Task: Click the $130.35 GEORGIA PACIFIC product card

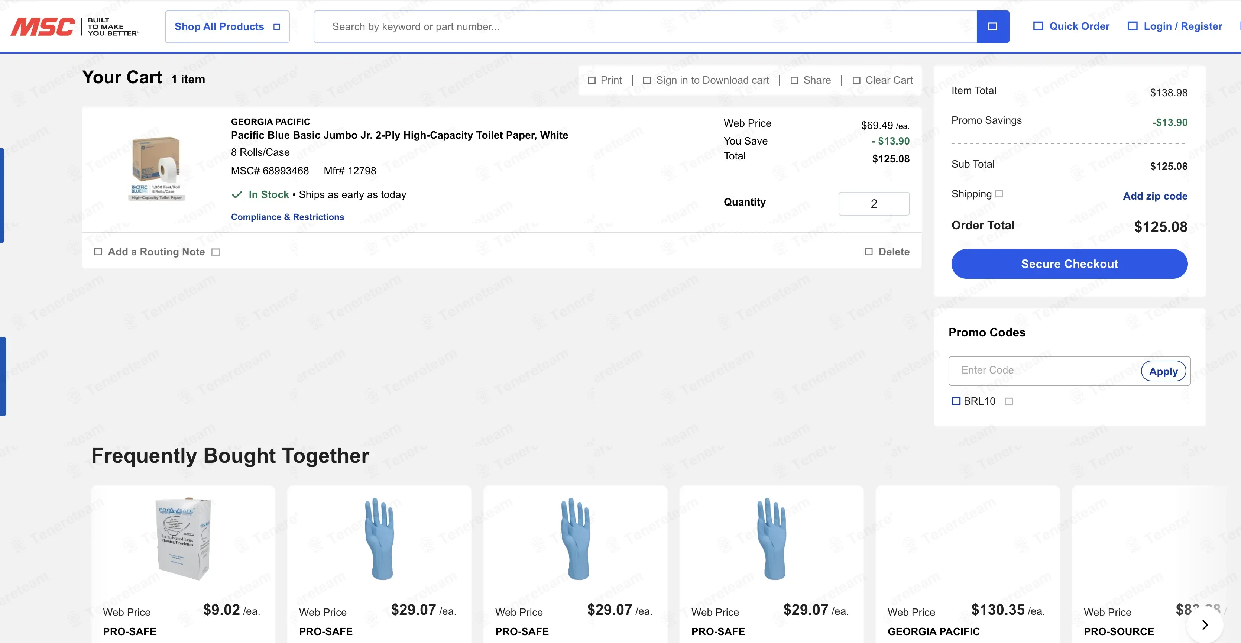Action: click(x=968, y=564)
